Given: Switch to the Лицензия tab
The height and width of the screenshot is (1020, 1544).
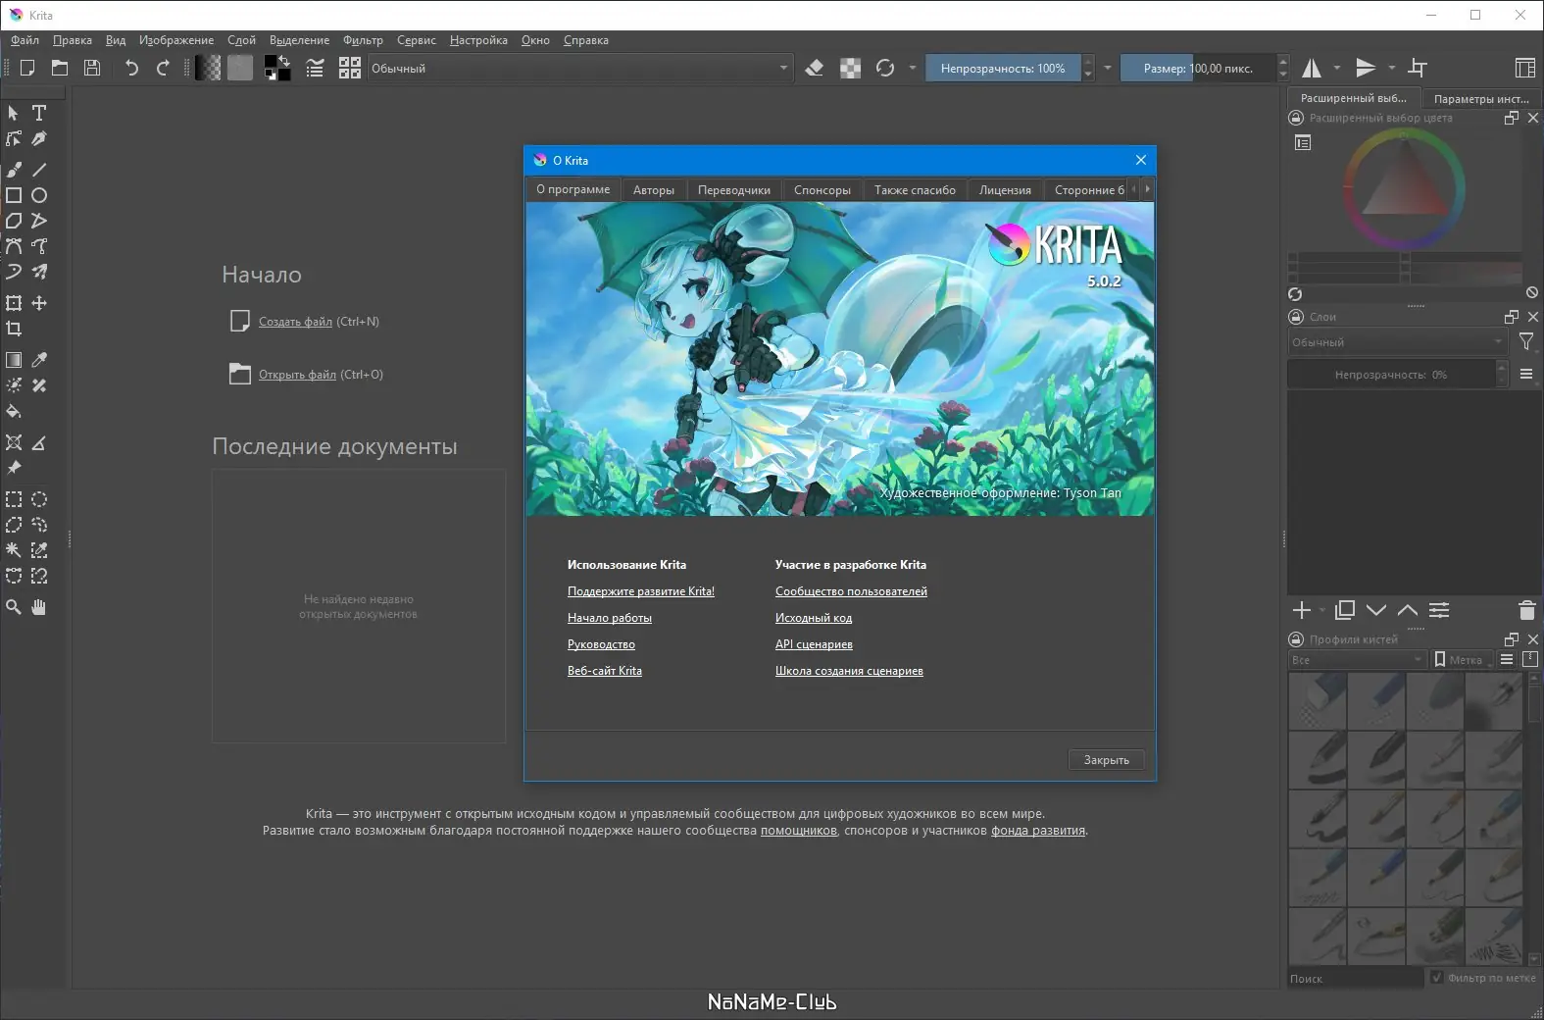Looking at the screenshot, I should point(1005,189).
